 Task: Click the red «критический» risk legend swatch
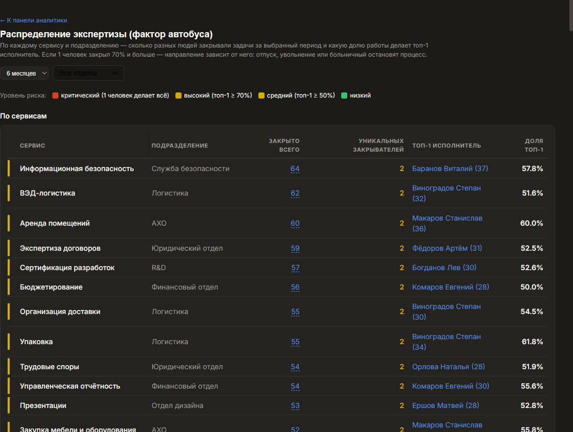pyautogui.click(x=56, y=95)
